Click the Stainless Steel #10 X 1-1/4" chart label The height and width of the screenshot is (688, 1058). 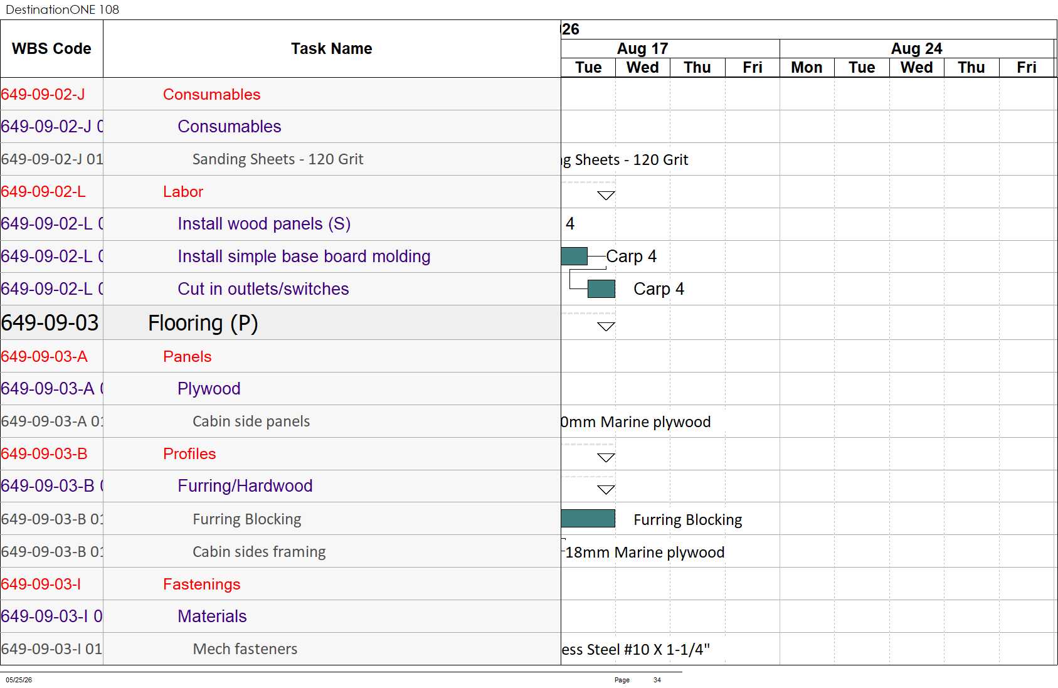[635, 650]
